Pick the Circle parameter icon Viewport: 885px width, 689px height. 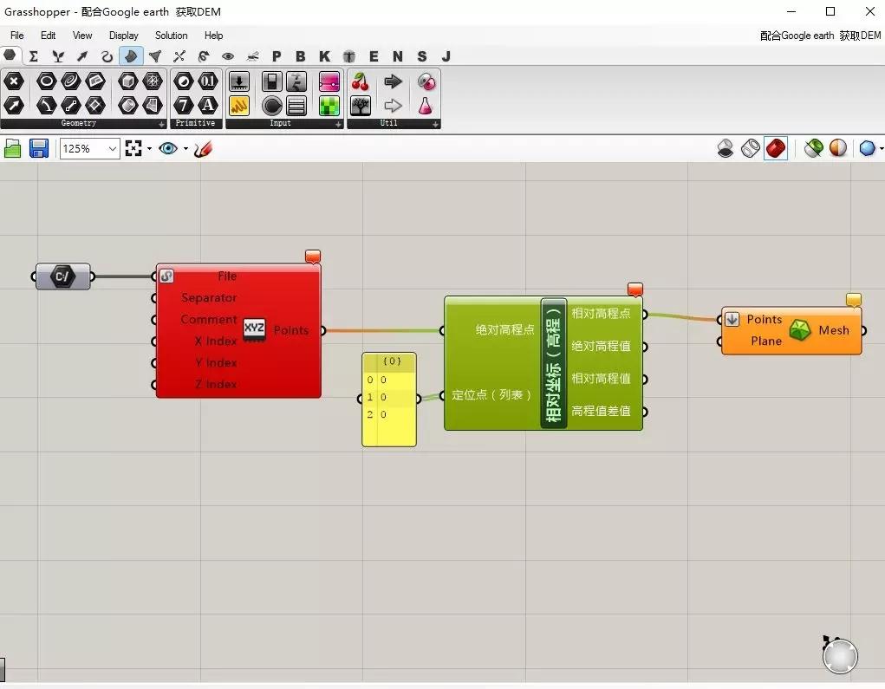[46, 81]
